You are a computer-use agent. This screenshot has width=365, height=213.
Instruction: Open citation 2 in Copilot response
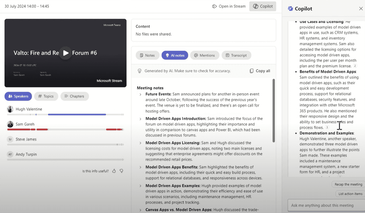click(x=355, y=66)
